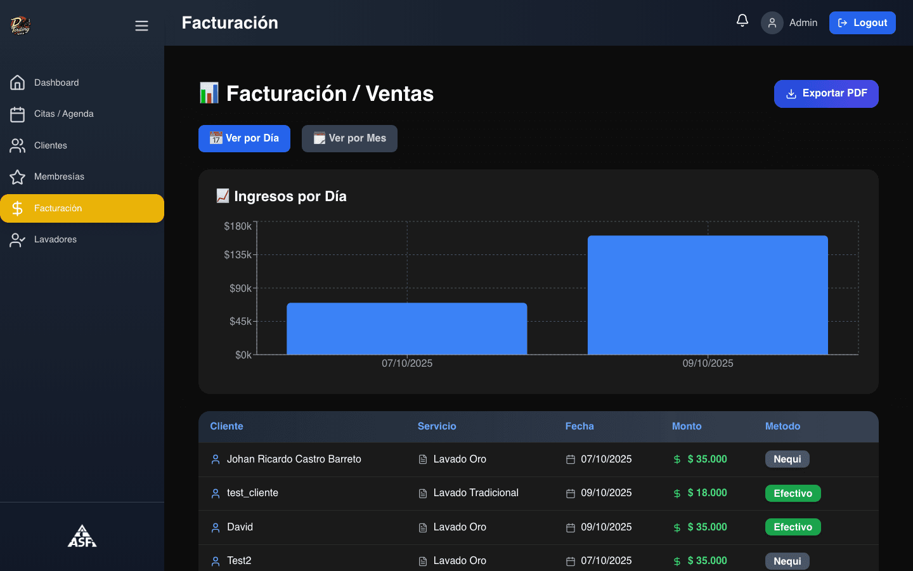Click the Lavadores user-check icon

click(x=18, y=240)
